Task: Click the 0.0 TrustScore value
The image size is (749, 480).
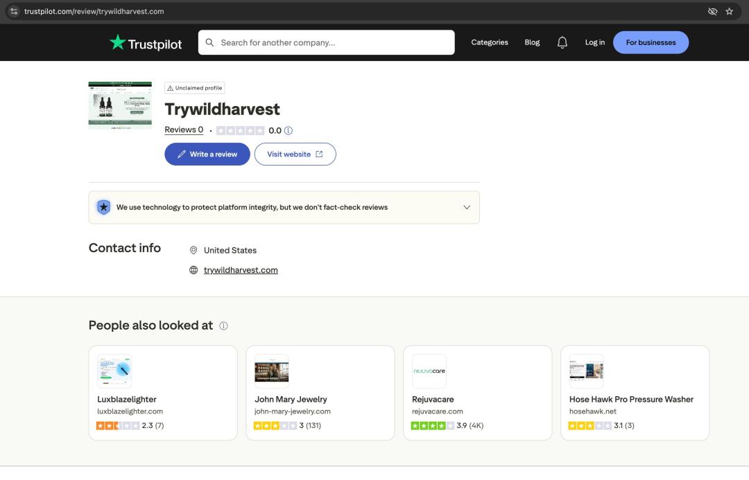Action: click(275, 131)
